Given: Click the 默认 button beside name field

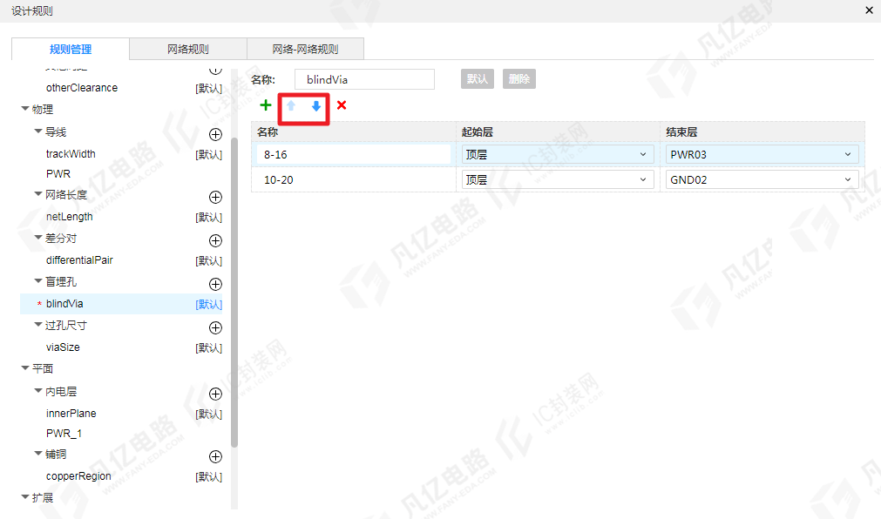Looking at the screenshot, I should tap(477, 79).
